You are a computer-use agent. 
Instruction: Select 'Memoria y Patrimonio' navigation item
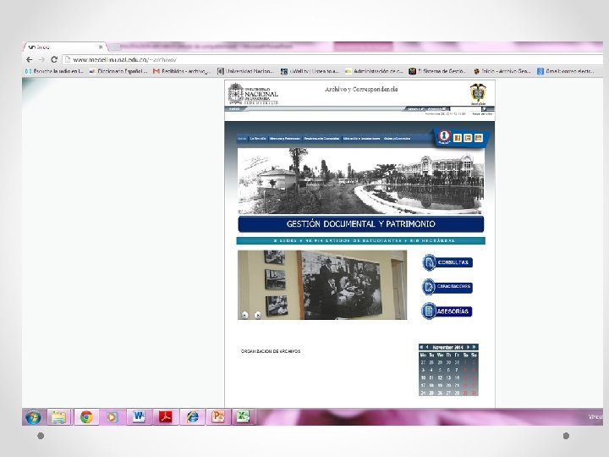pyautogui.click(x=285, y=138)
